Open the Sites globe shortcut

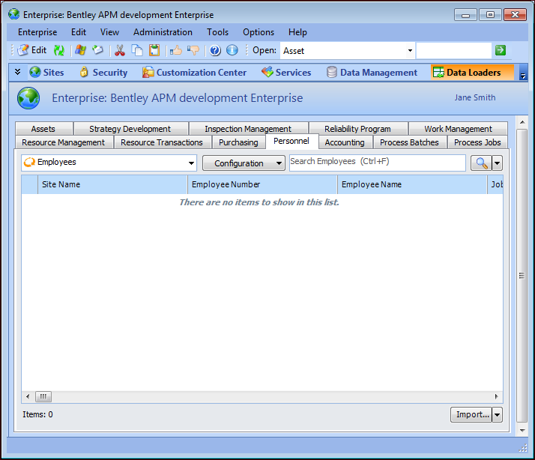tap(46, 73)
